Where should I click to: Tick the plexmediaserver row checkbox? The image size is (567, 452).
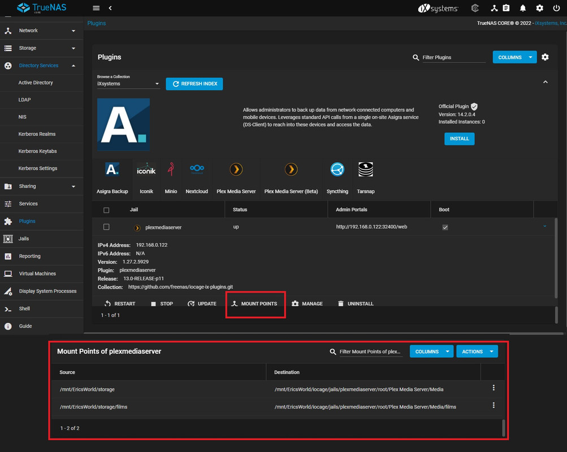click(x=106, y=227)
